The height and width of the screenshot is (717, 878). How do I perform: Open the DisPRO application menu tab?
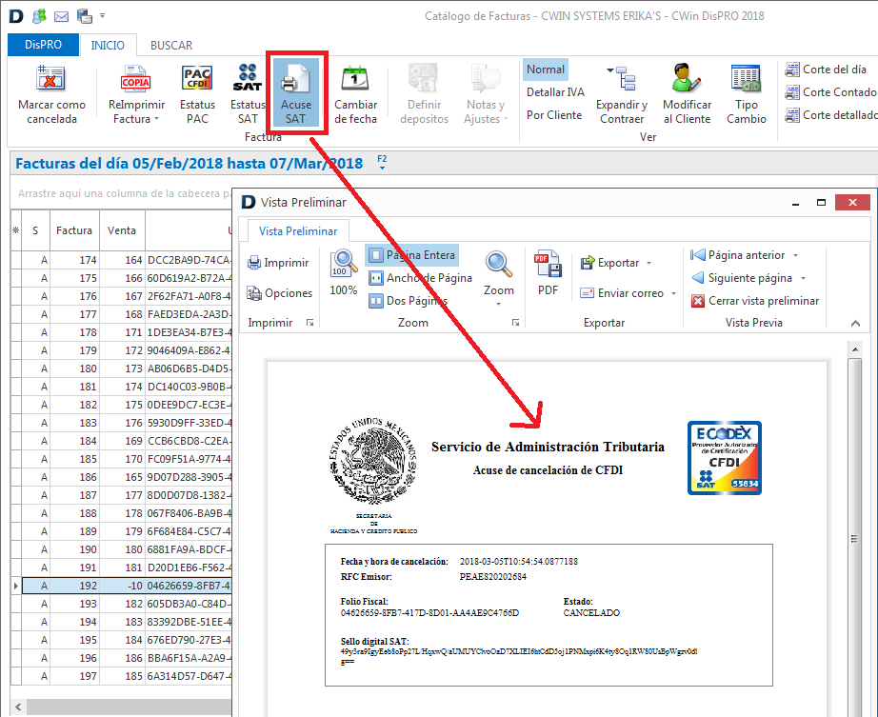pyautogui.click(x=44, y=45)
